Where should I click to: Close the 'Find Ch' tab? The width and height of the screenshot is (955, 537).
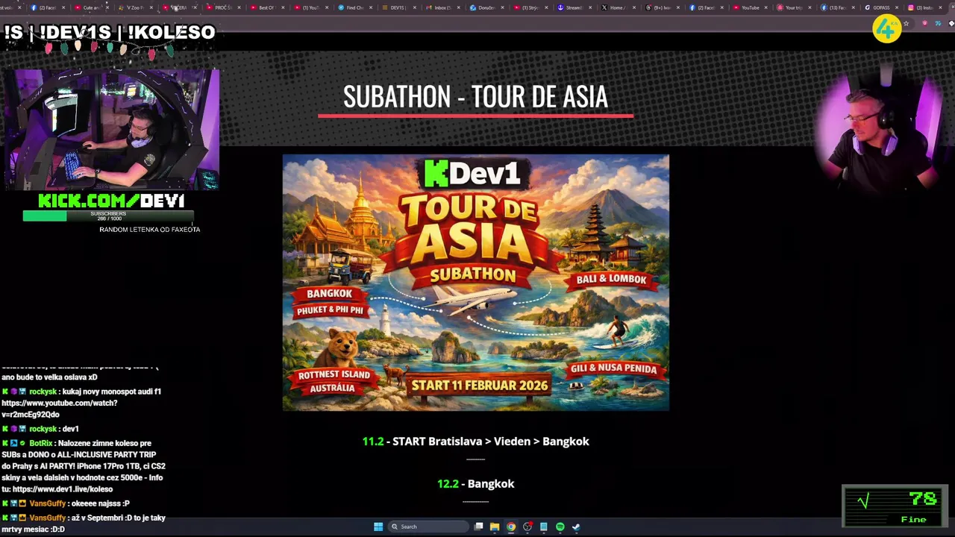[372, 7]
